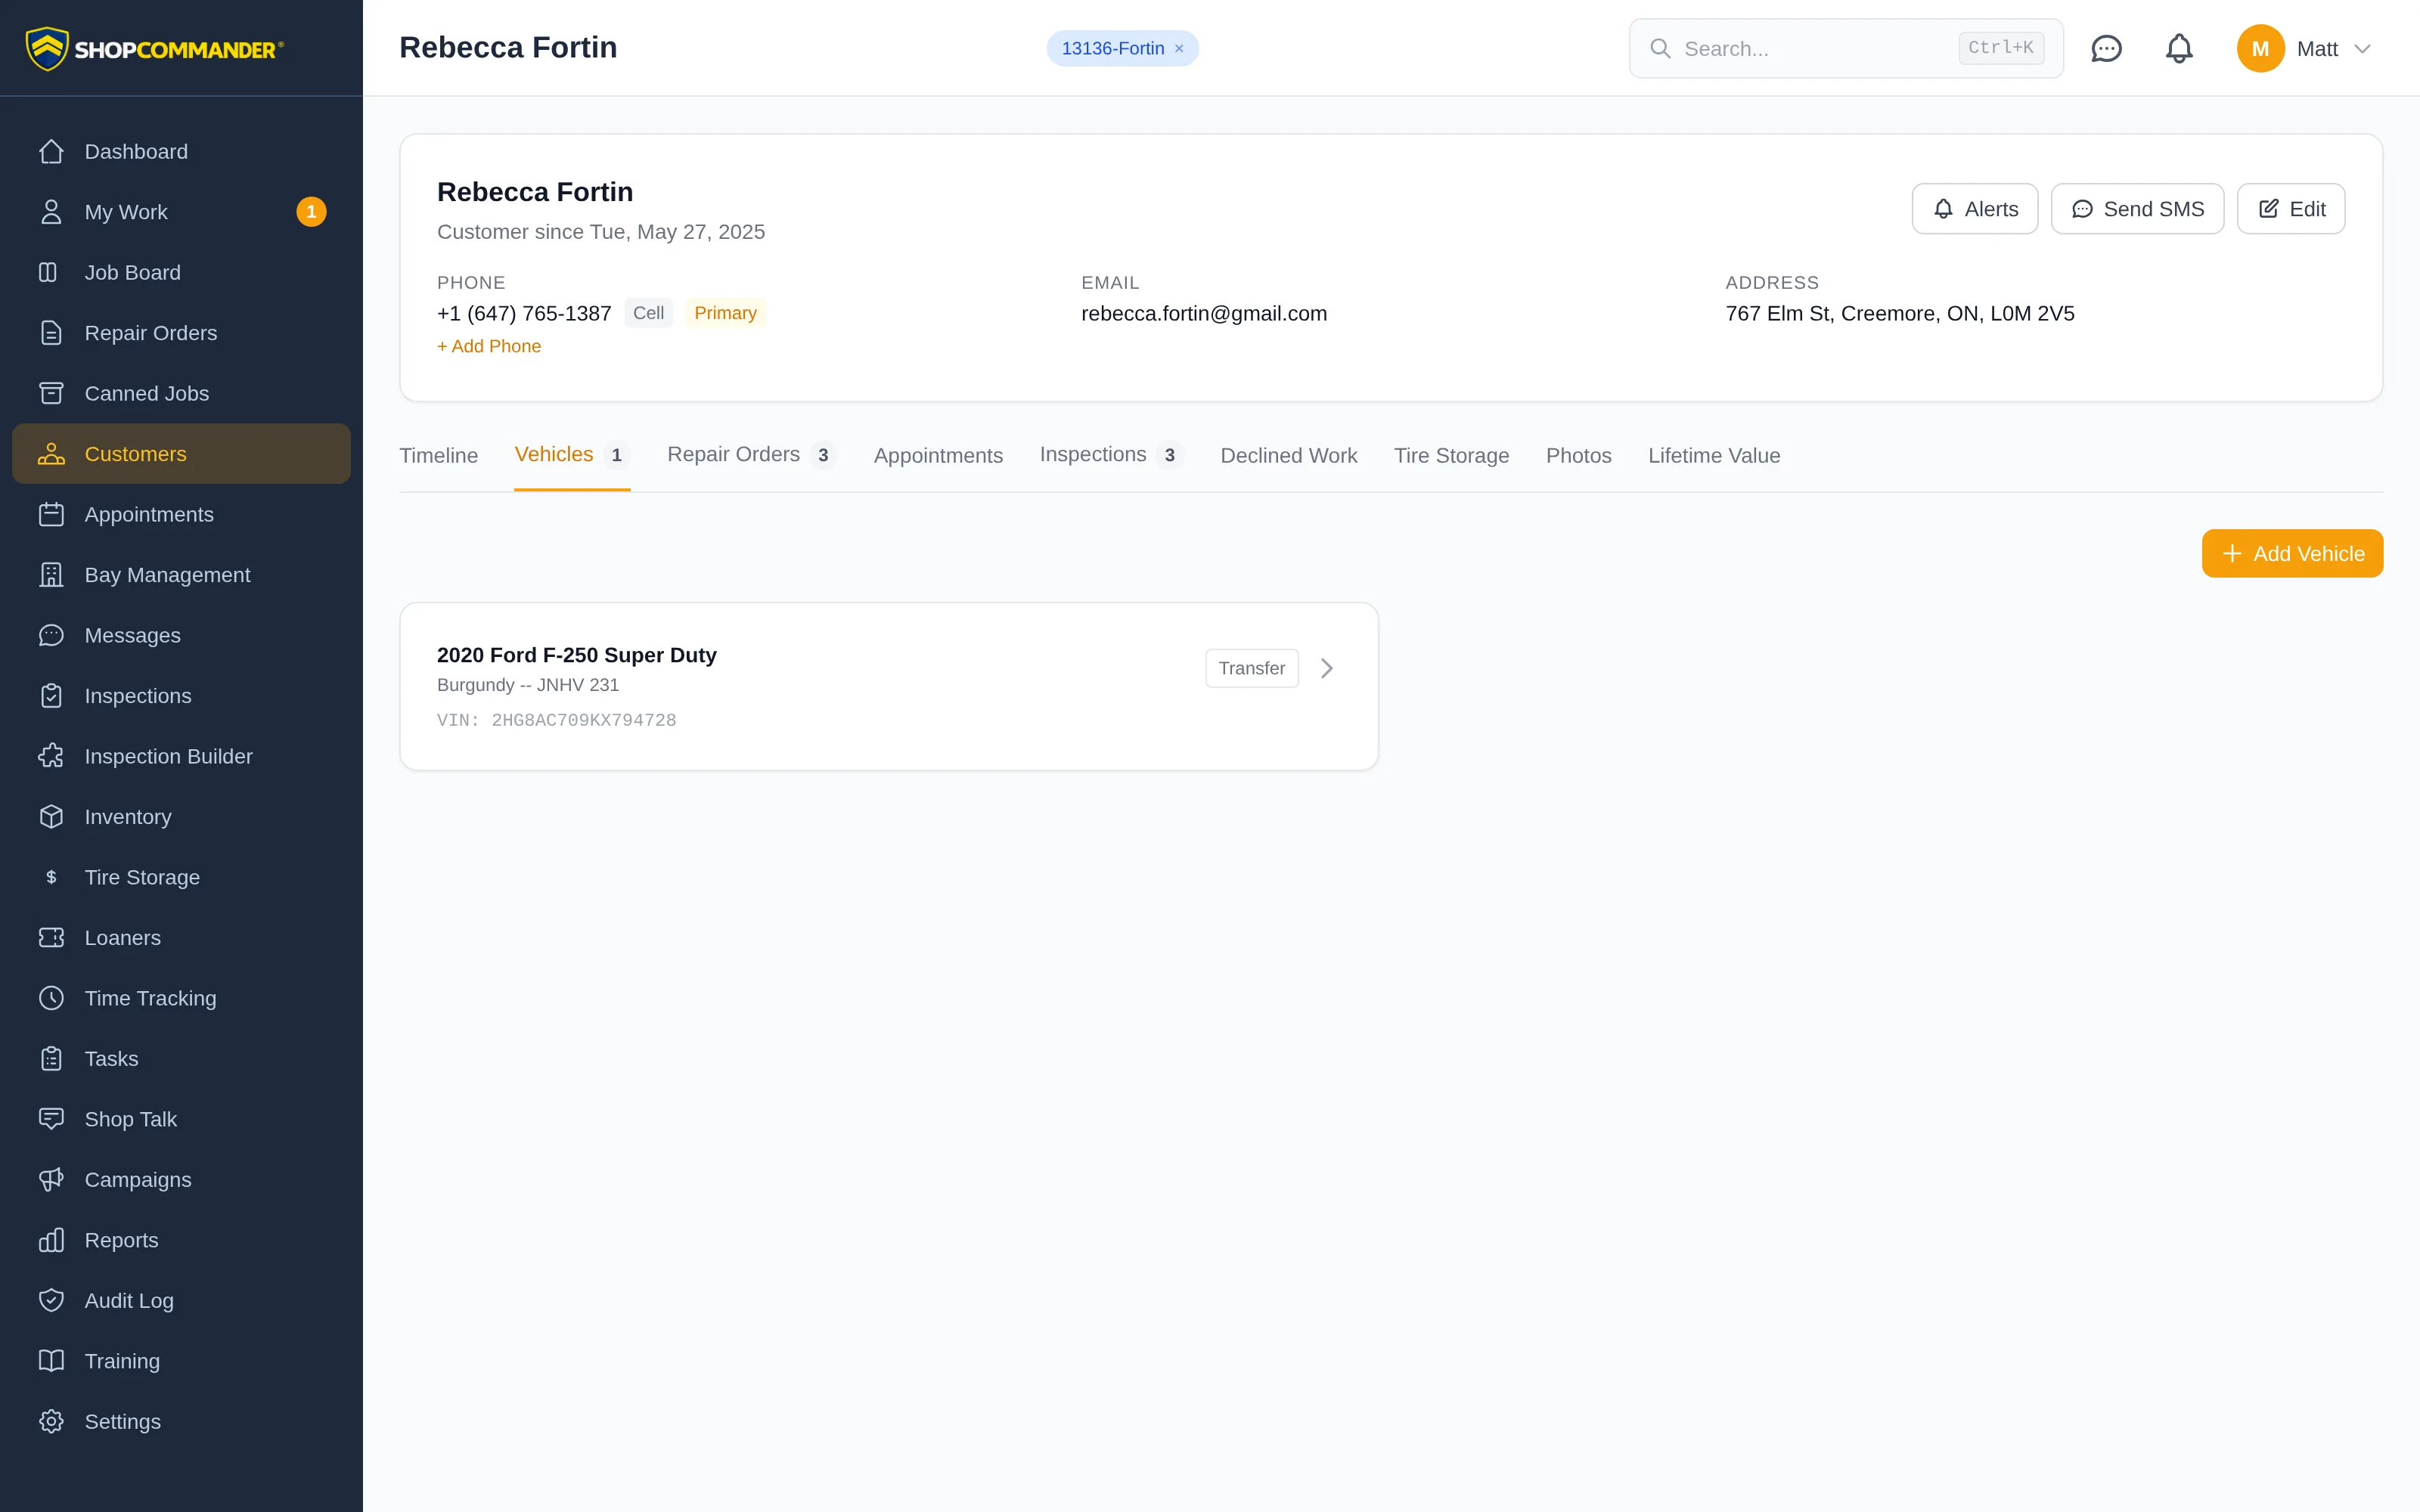Open Bay Management building icon
The image size is (2420, 1512).
click(51, 575)
